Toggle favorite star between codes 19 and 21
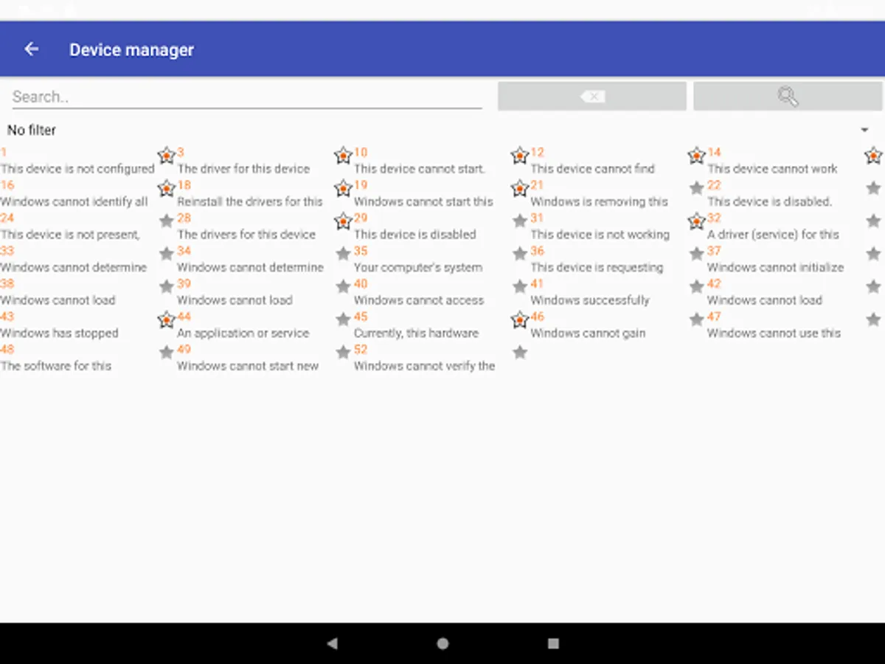885x664 pixels. [x=520, y=188]
